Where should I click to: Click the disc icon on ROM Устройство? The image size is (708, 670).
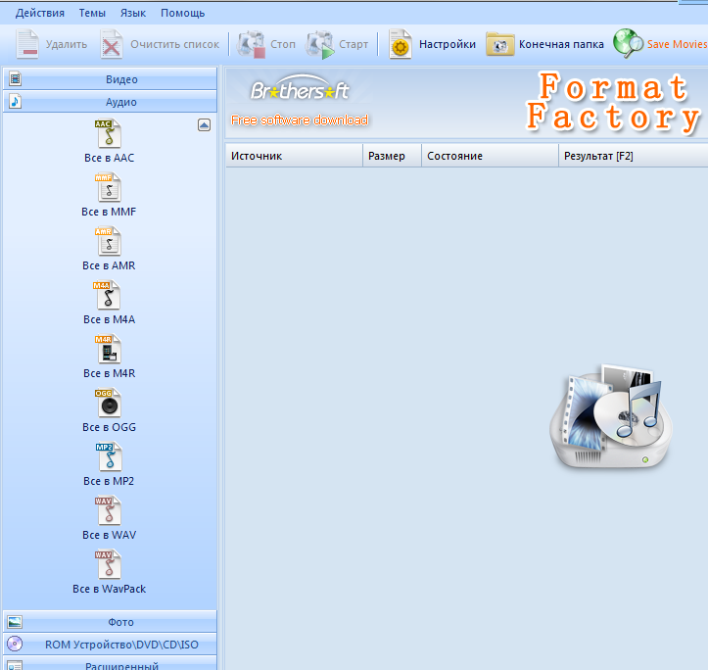(15, 644)
